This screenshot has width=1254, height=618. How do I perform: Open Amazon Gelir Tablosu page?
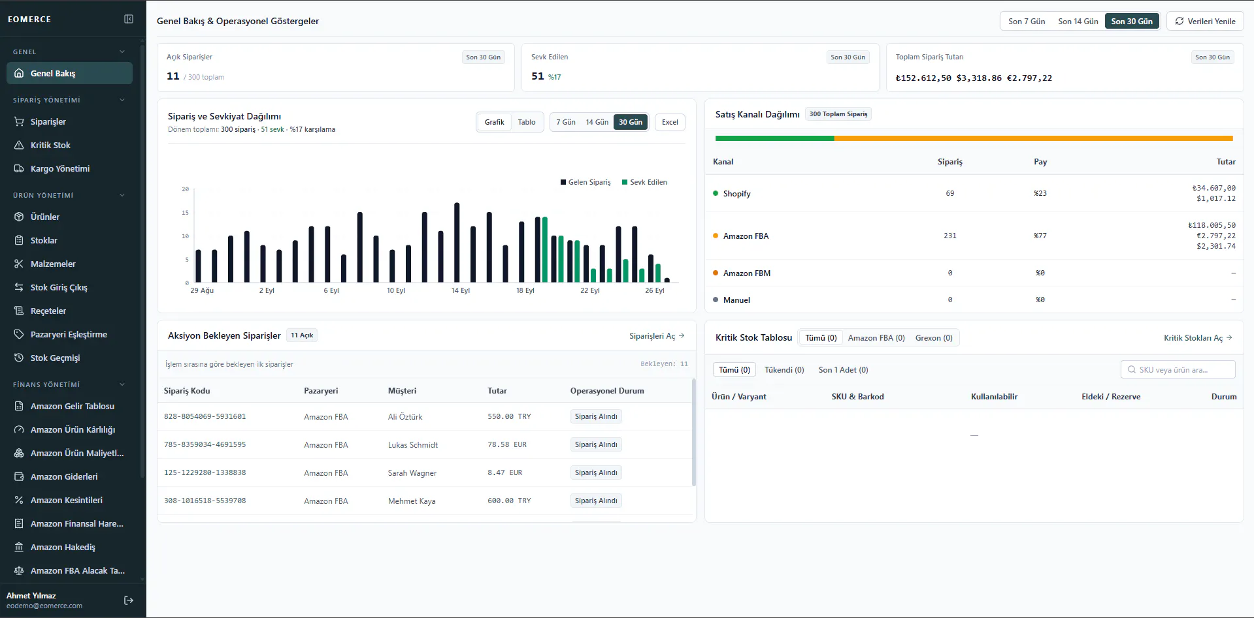point(69,406)
